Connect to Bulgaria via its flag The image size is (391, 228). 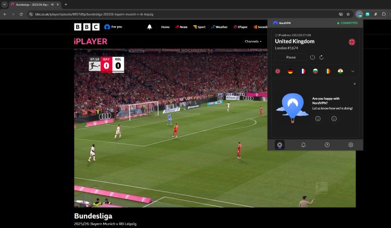coord(315,71)
